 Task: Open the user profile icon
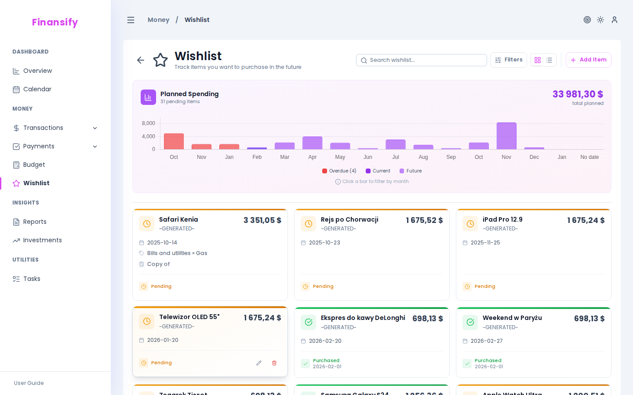pos(615,20)
